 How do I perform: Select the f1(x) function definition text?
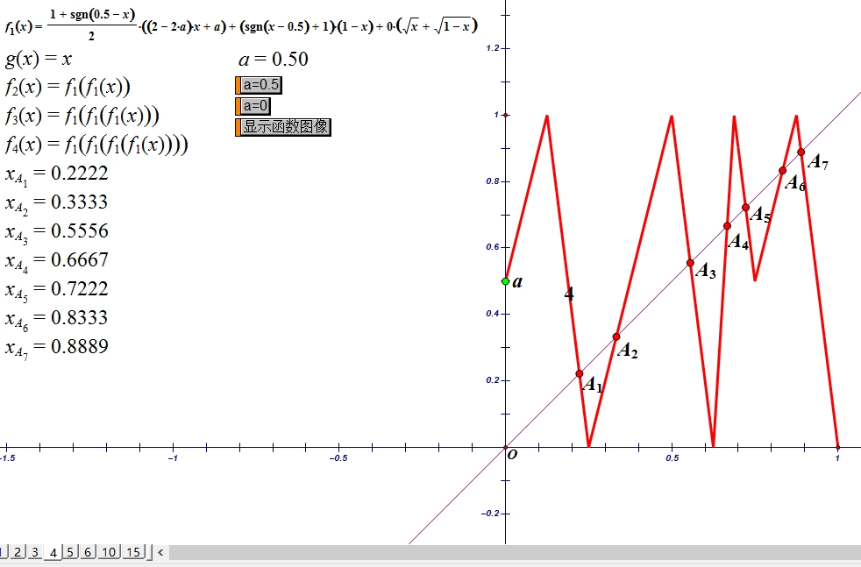click(x=242, y=25)
